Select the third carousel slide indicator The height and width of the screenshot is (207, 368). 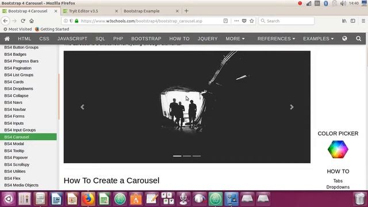click(197, 156)
